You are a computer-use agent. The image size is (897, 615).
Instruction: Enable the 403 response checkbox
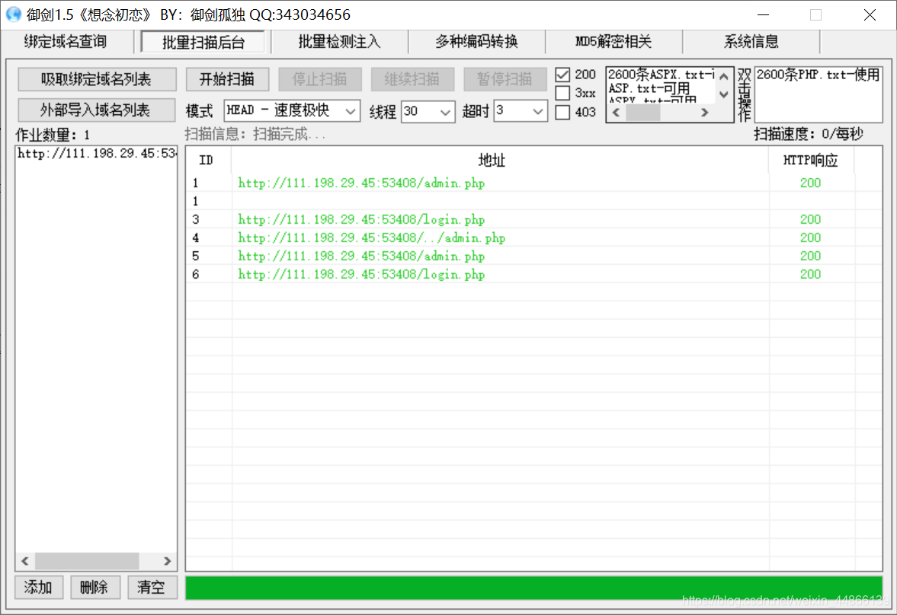563,112
